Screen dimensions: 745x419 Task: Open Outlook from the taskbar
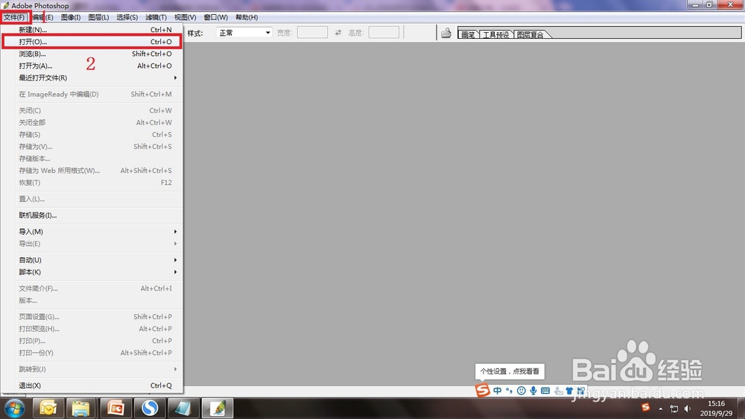click(x=48, y=408)
